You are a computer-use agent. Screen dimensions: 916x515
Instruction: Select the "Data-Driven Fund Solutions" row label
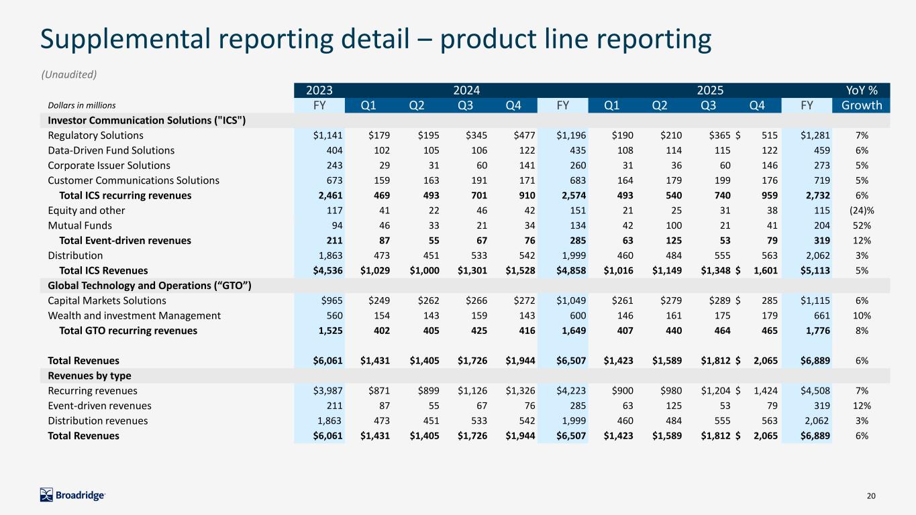(111, 150)
